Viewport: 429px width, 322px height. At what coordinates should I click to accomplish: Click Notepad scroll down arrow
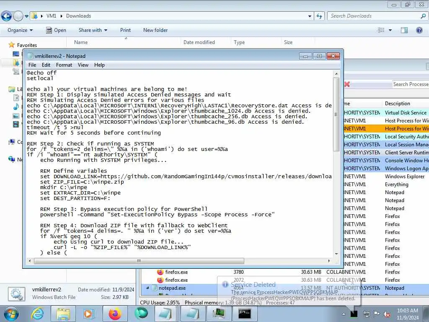336,254
